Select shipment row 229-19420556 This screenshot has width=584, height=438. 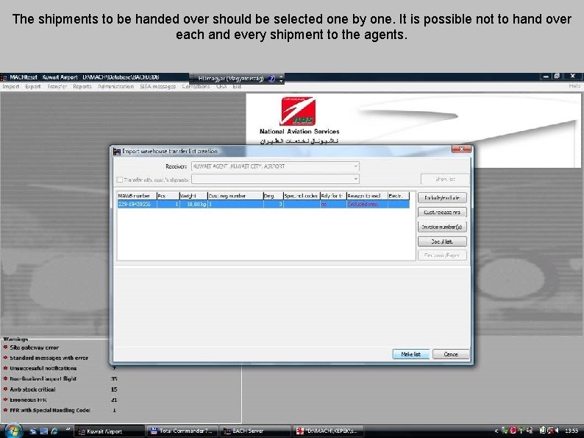263,204
